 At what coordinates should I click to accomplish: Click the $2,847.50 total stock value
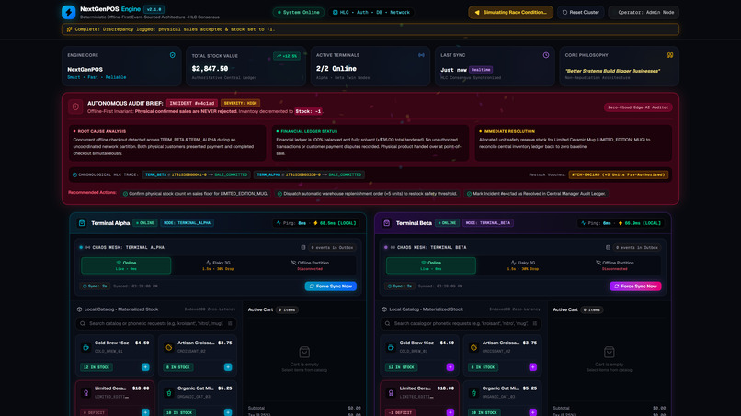210,69
